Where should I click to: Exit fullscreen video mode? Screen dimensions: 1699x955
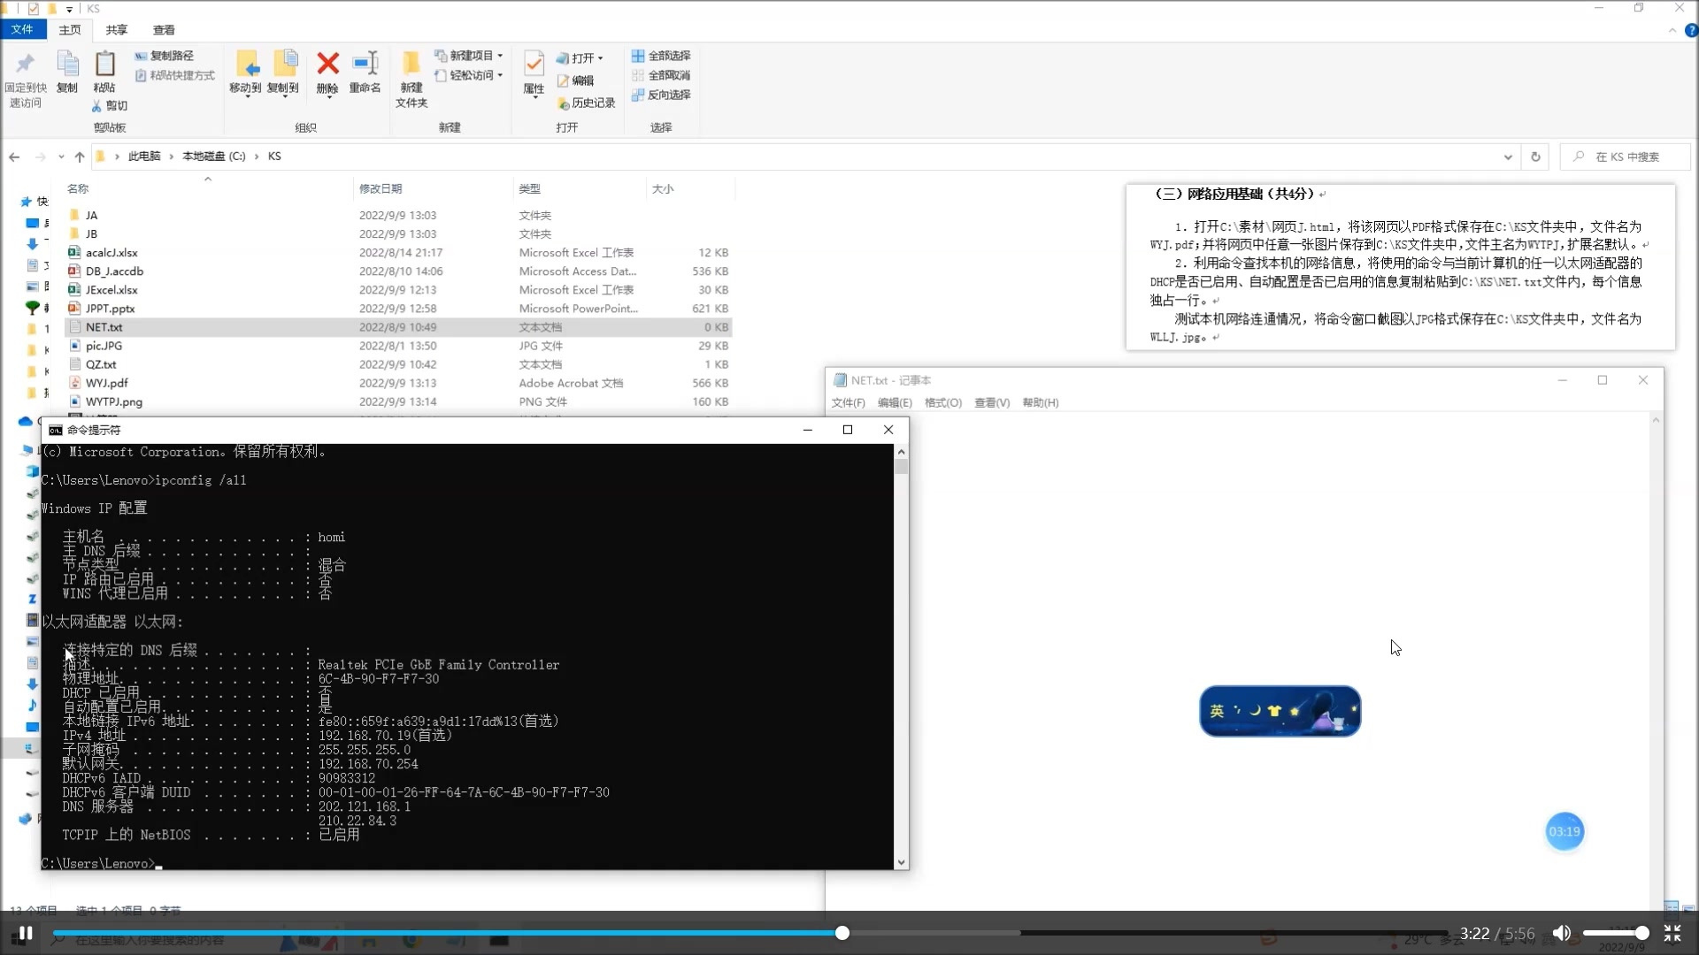(x=1672, y=933)
